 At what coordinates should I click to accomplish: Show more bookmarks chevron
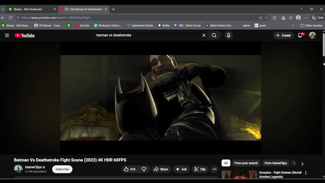point(293,25)
